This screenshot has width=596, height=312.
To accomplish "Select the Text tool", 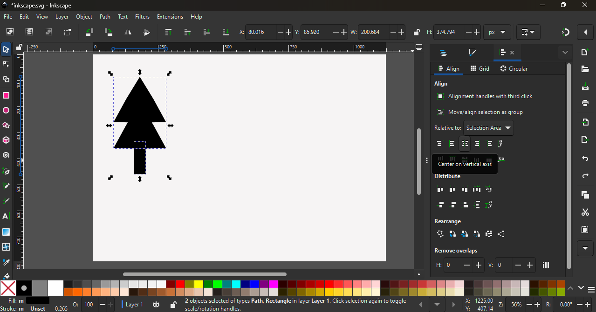I will coord(6,216).
